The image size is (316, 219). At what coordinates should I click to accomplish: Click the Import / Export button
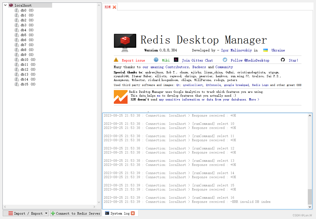point(26,213)
